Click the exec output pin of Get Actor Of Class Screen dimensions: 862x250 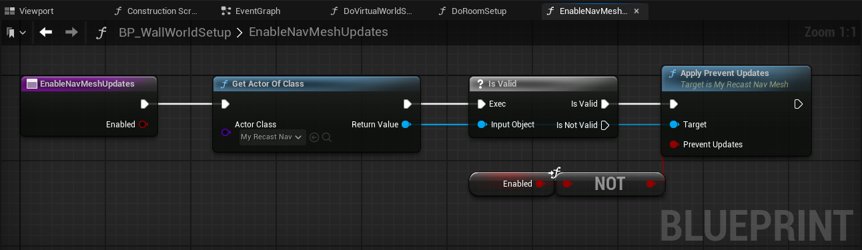pyautogui.click(x=408, y=104)
